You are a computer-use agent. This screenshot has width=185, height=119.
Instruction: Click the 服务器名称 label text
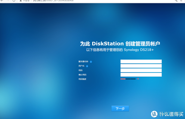point(83,62)
